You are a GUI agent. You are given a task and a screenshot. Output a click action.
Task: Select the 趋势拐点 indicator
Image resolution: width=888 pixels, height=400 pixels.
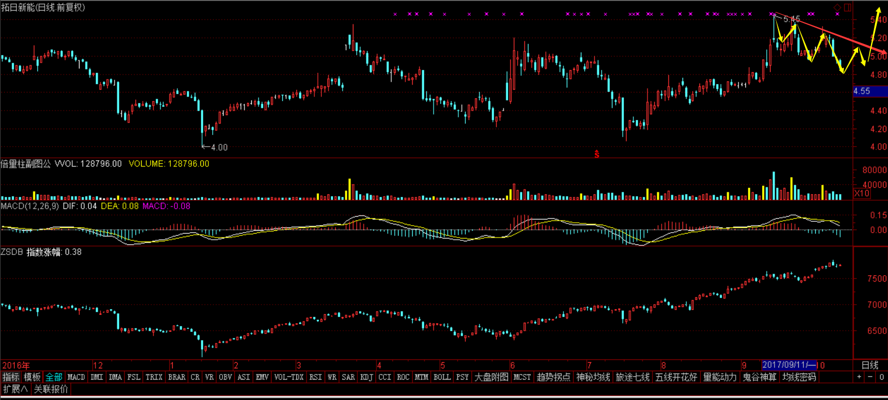coord(553,377)
